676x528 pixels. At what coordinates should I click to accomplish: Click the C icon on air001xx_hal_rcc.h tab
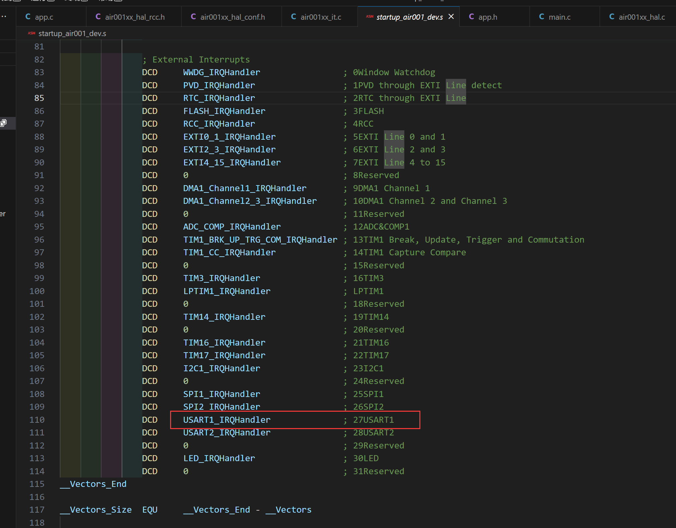point(98,17)
